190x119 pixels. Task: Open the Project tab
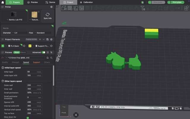pos(68,2)
